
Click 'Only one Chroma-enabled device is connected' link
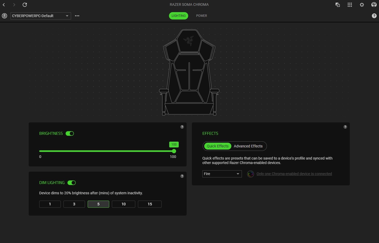point(294,174)
